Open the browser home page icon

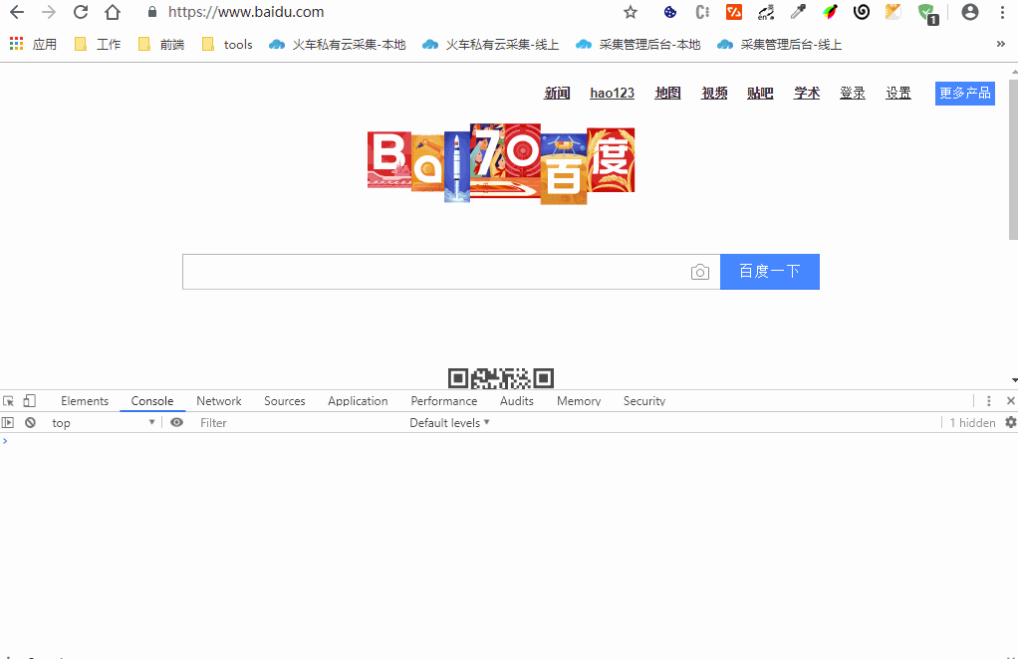click(113, 12)
